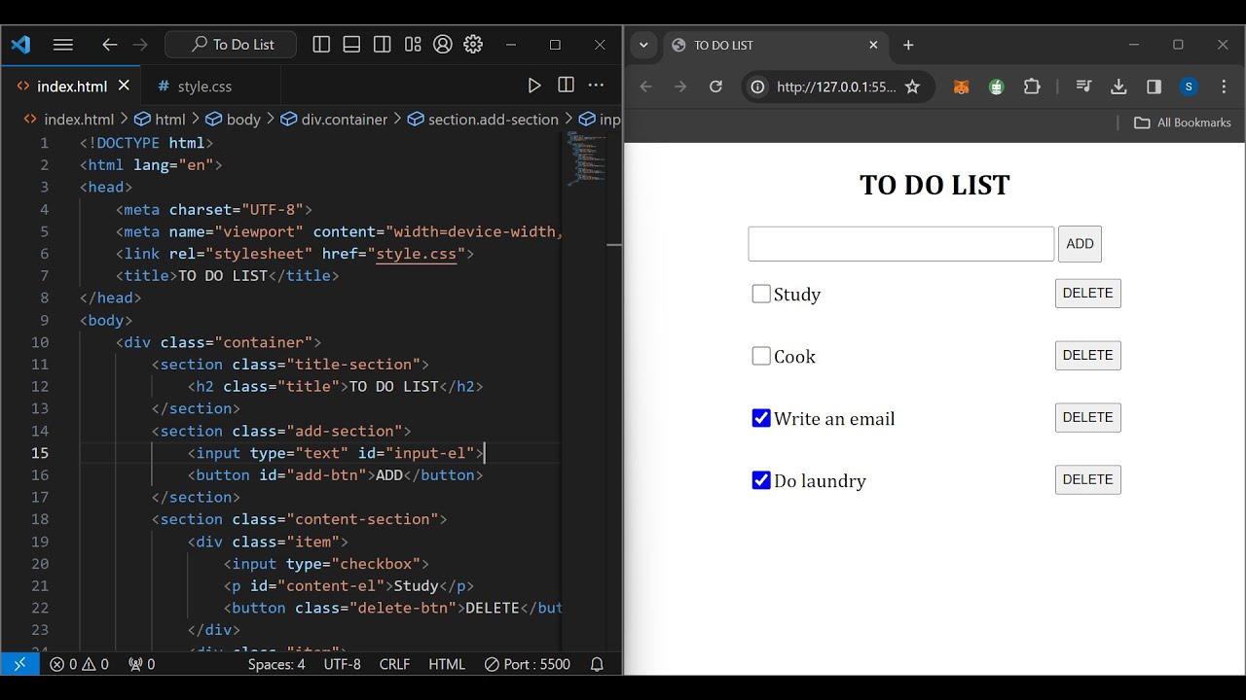This screenshot has width=1246, height=700.
Task: Open a new Chrome tab
Action: (908, 45)
